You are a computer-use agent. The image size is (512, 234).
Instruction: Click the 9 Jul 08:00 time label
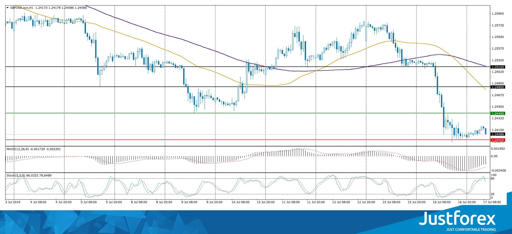(x=189, y=202)
